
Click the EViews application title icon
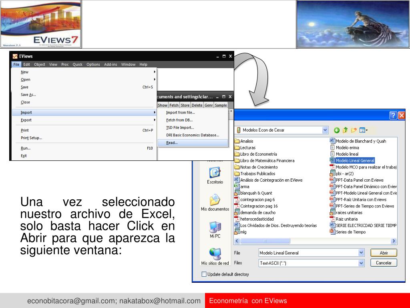15,56
